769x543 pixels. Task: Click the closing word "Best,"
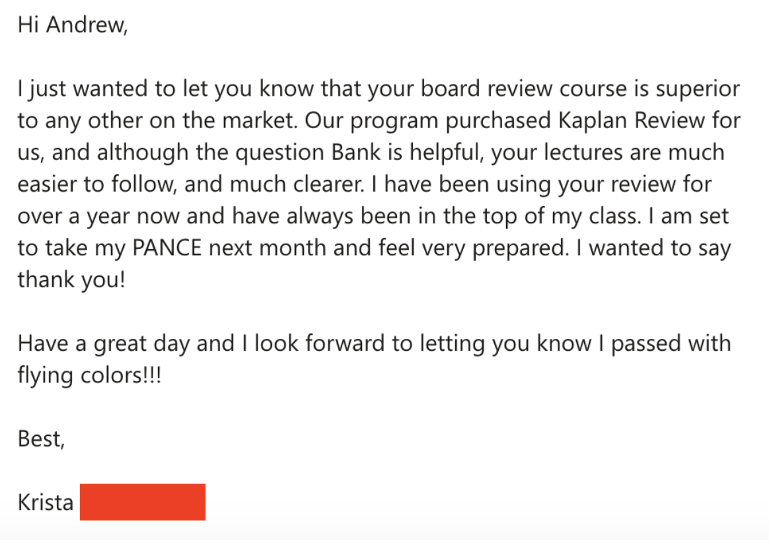click(x=41, y=439)
